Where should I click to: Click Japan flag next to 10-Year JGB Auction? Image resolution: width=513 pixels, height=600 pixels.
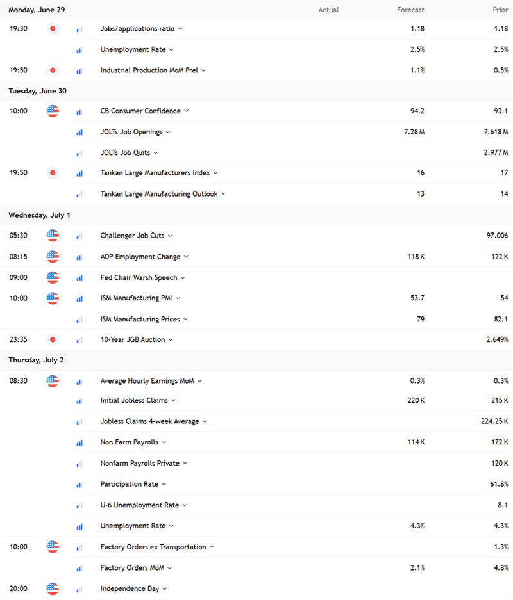[53, 340]
